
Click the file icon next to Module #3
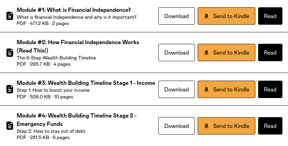(x=10, y=89)
